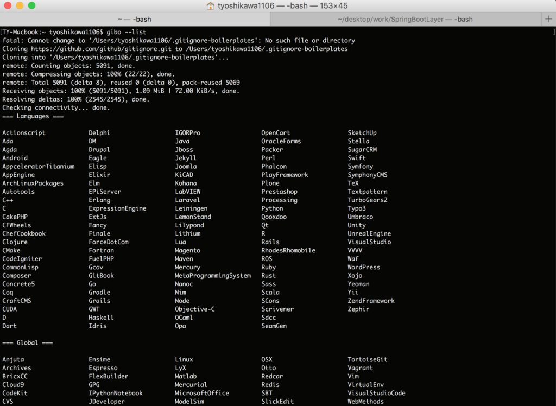Image resolution: width=556 pixels, height=406 pixels.
Task: Click the 'gibo --list' command text
Action: [126, 32]
